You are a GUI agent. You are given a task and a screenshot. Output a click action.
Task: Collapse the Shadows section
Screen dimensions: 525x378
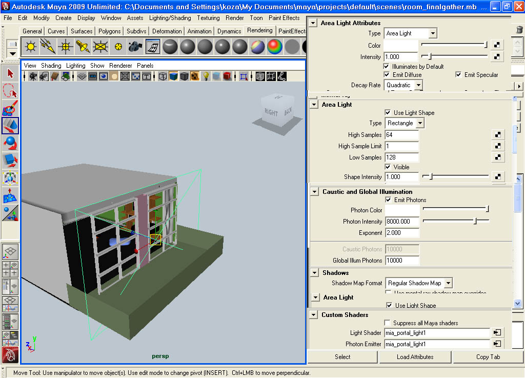(314, 272)
